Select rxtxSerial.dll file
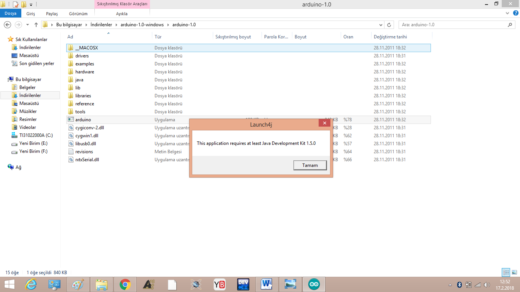 click(87, 160)
